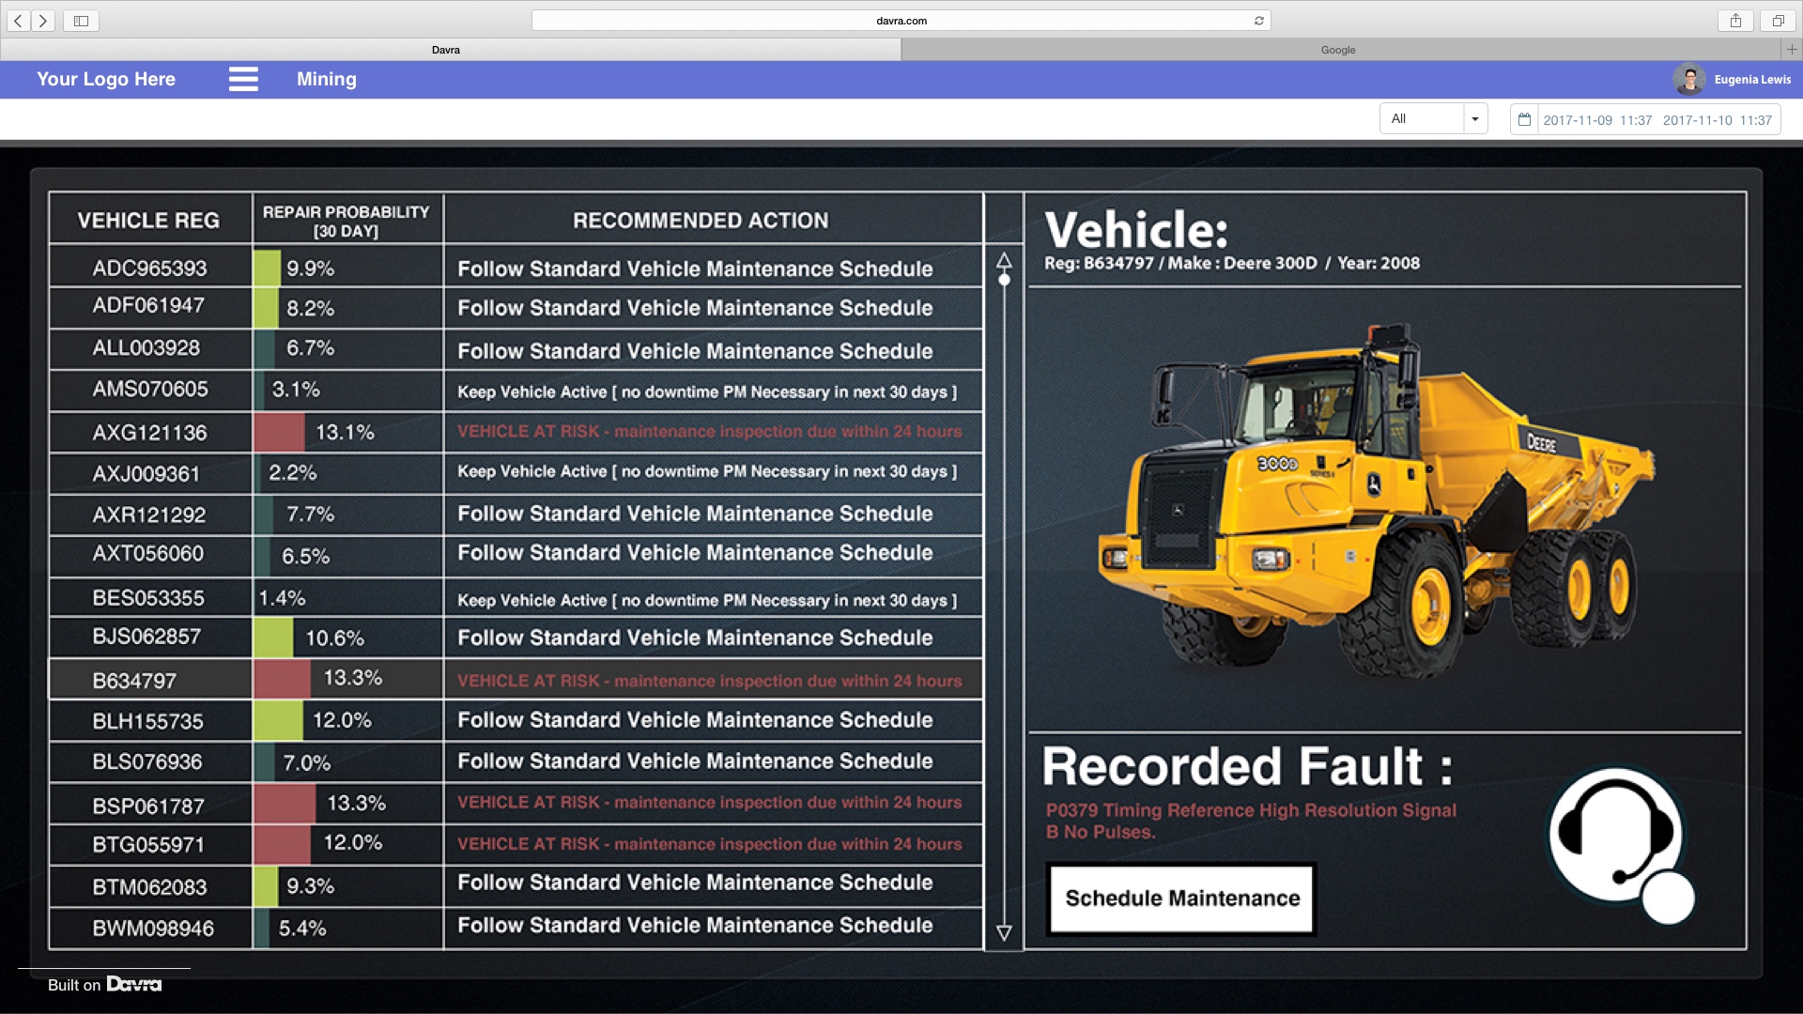Click the table scrollbar handle
This screenshot has width=1803, height=1014.
coord(1004,280)
